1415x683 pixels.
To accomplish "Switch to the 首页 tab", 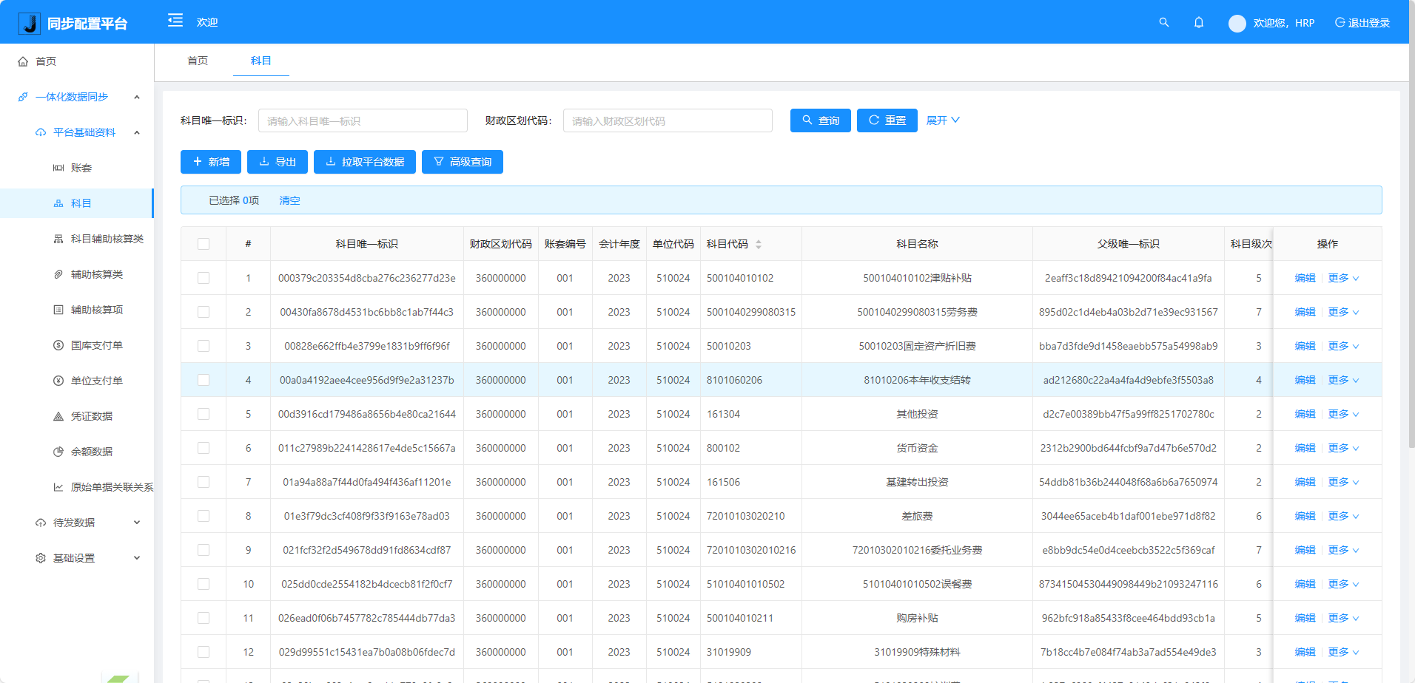I will (198, 61).
